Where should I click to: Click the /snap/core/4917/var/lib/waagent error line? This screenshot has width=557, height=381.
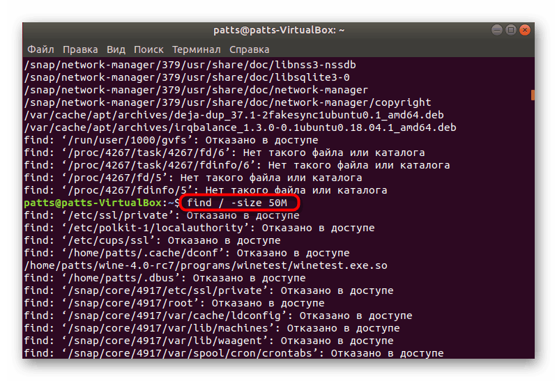[209, 341]
